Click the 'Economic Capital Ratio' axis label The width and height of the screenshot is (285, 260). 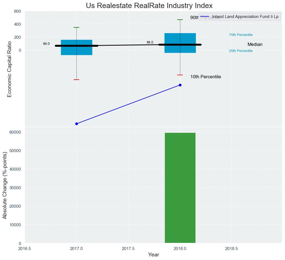[x=9, y=69]
